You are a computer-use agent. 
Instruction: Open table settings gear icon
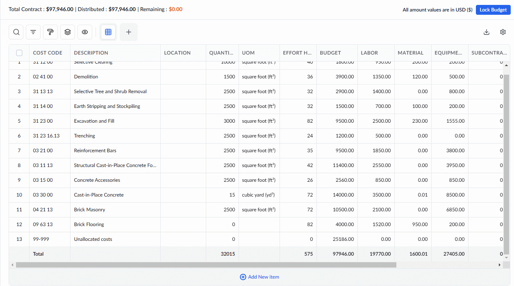pyautogui.click(x=503, y=32)
